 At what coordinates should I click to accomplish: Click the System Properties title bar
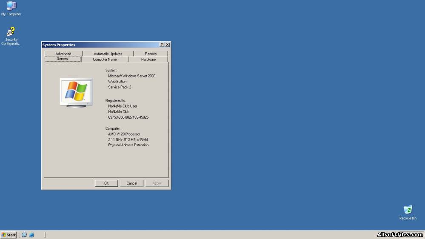click(x=100, y=45)
